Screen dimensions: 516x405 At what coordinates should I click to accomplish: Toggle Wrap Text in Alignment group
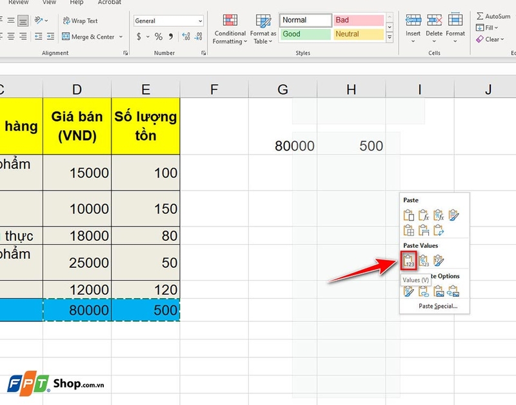[x=81, y=21]
